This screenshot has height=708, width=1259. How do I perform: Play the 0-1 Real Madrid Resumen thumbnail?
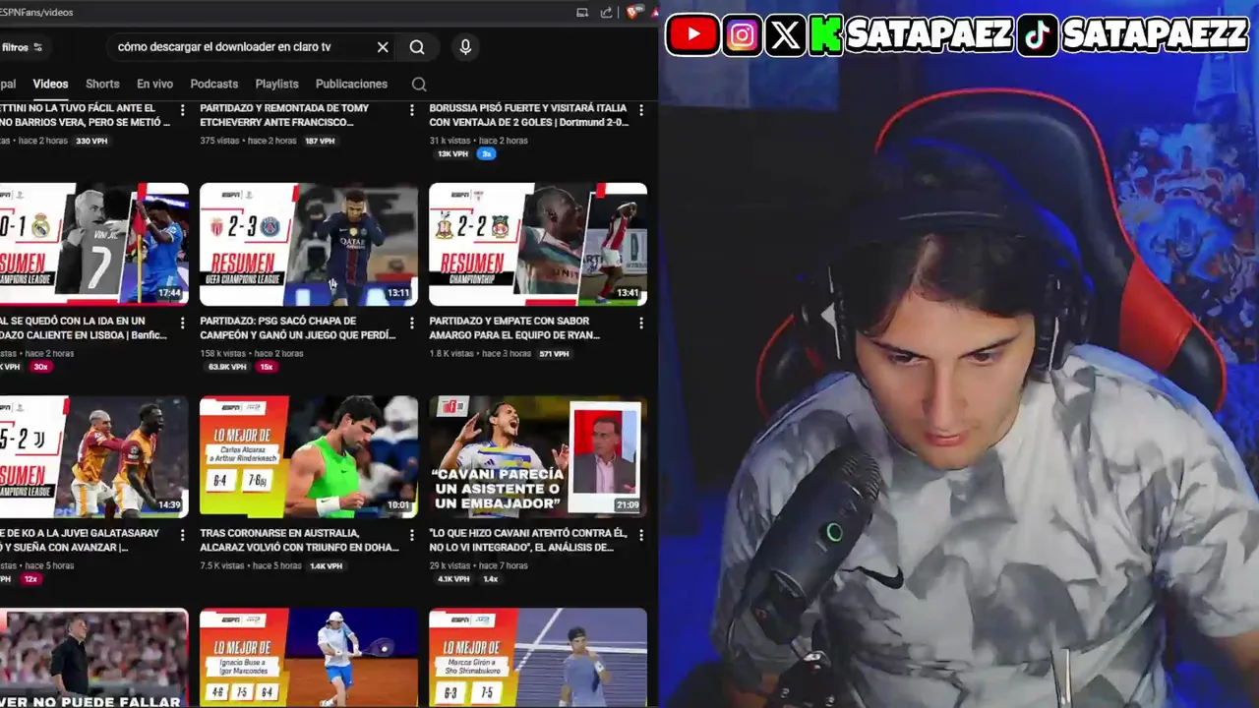tap(93, 244)
